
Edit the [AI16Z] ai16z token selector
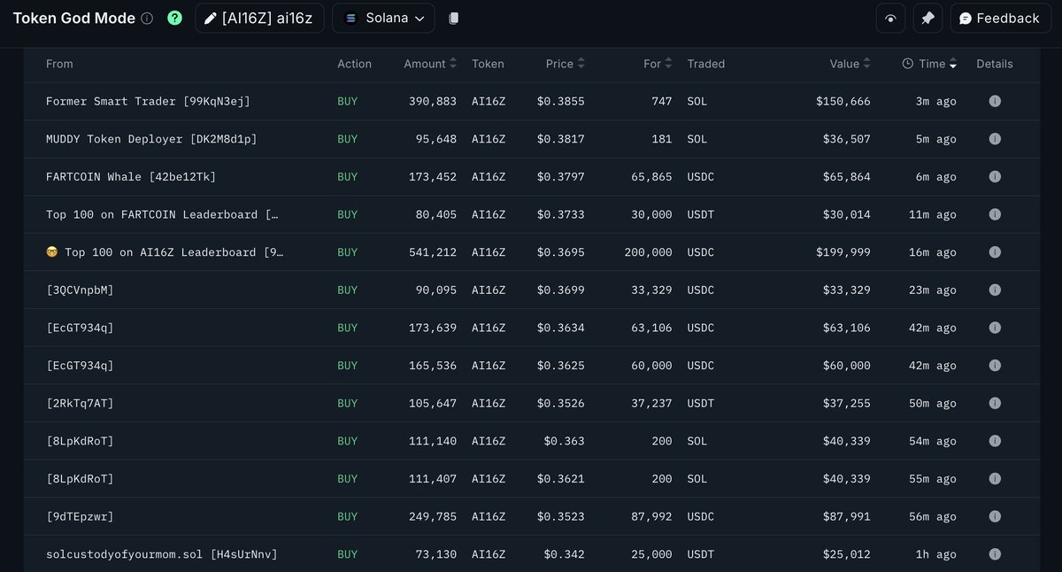tap(259, 18)
